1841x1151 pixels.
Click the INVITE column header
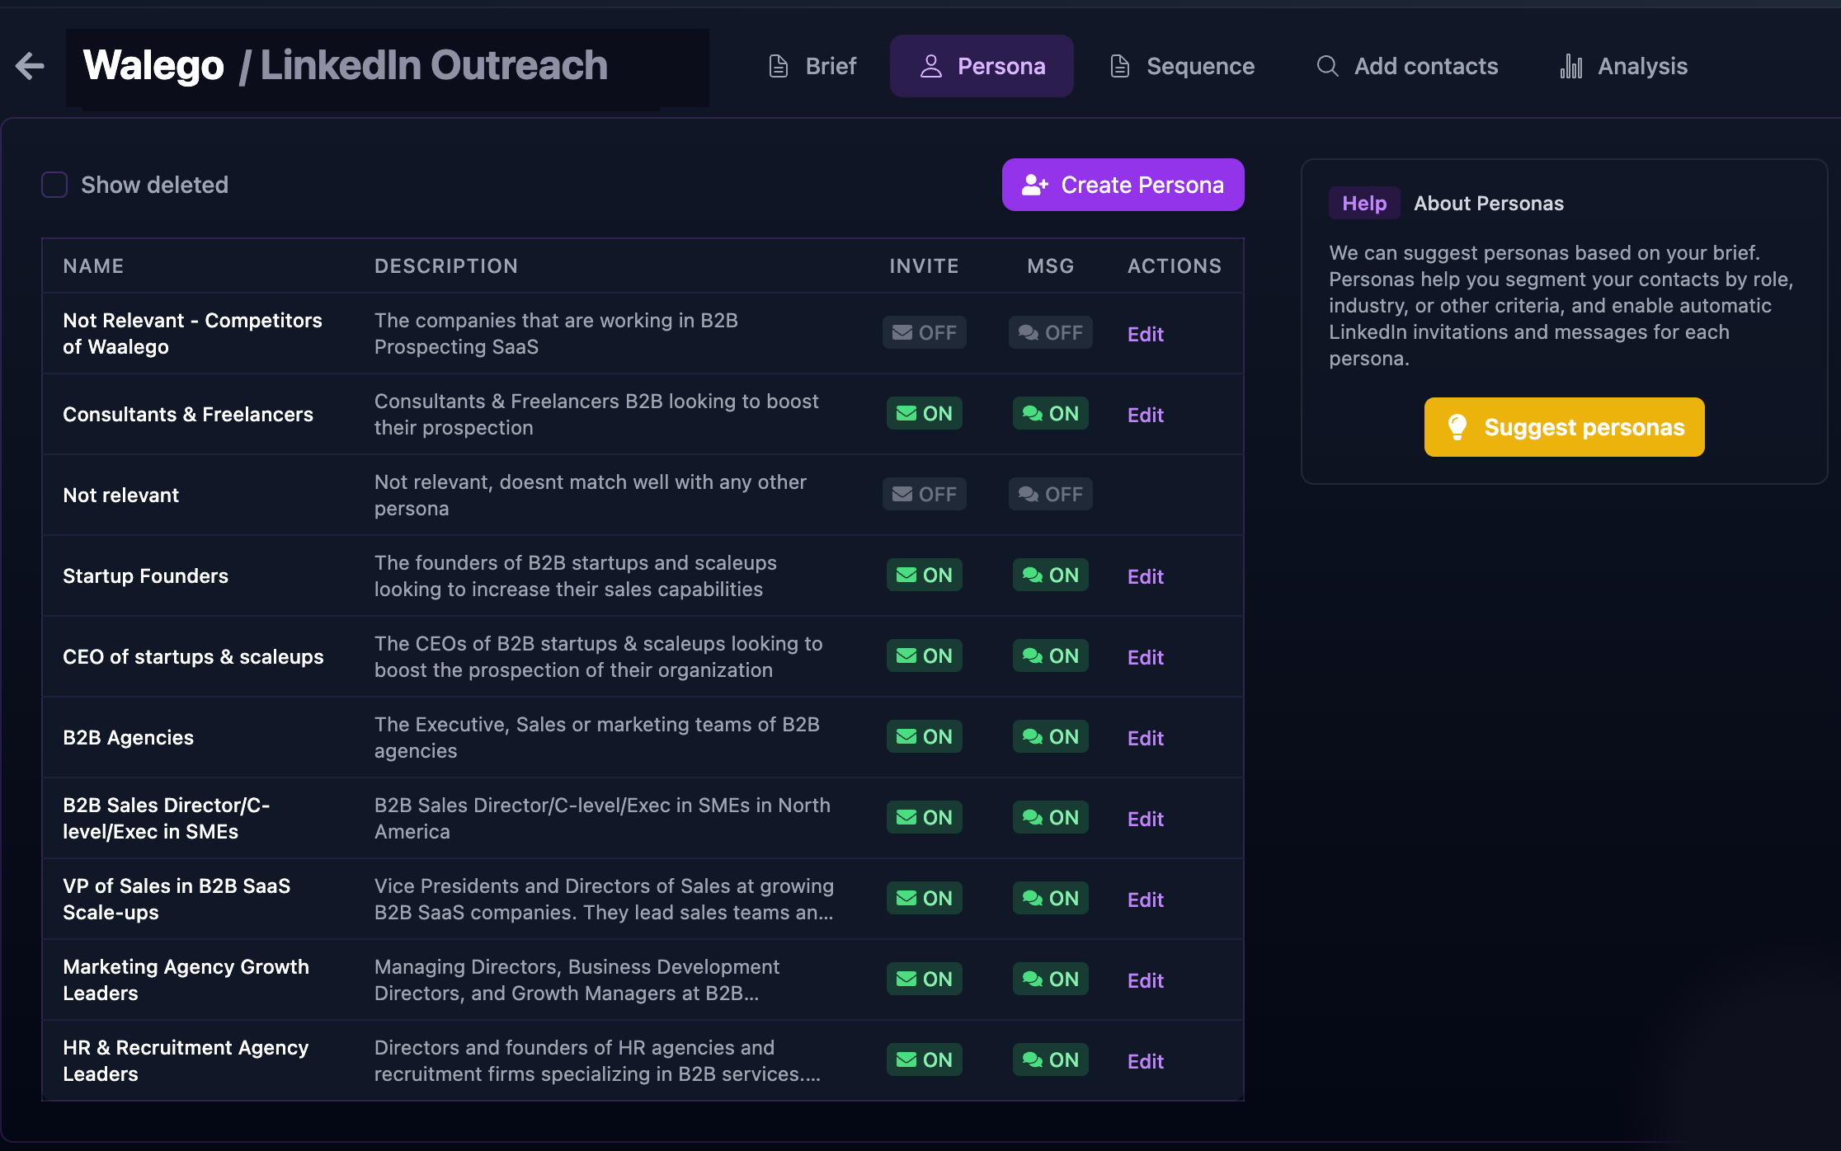(x=924, y=266)
